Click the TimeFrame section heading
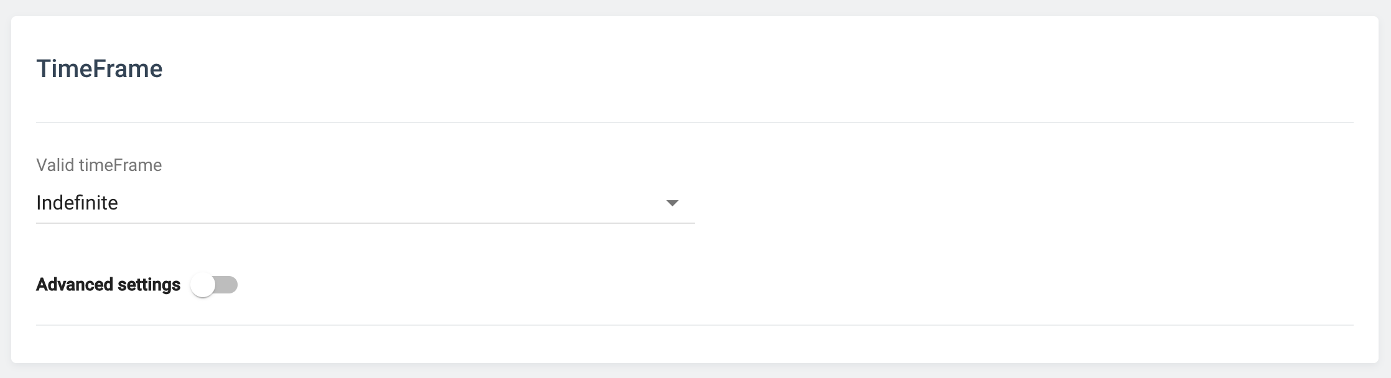This screenshot has height=378, width=1391. (100, 69)
